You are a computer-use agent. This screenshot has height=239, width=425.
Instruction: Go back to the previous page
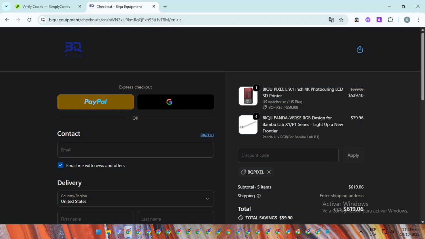point(7,20)
